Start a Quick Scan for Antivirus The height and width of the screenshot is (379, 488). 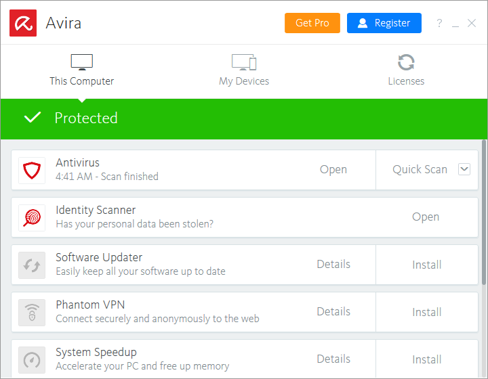[x=420, y=170]
